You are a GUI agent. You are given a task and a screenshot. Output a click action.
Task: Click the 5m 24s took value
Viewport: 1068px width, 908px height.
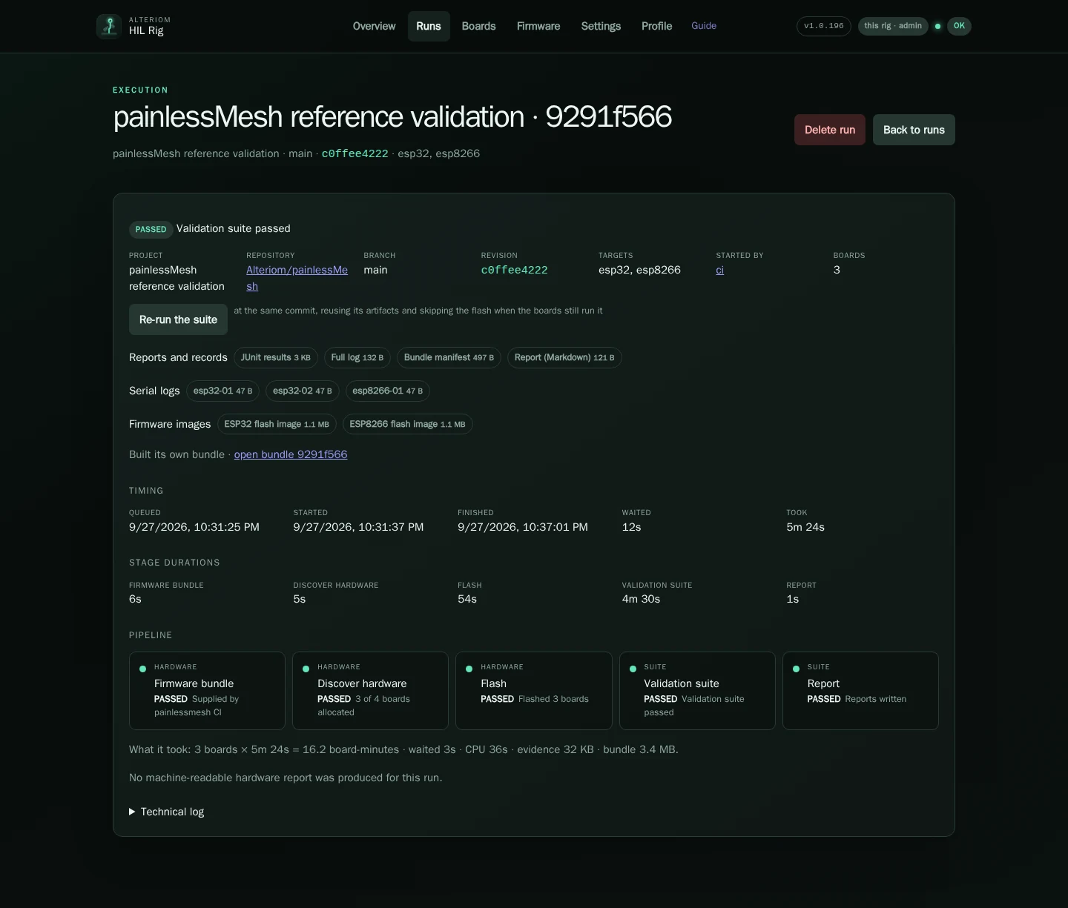805,527
